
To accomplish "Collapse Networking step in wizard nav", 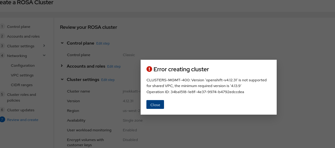I will (x=44, y=55).
